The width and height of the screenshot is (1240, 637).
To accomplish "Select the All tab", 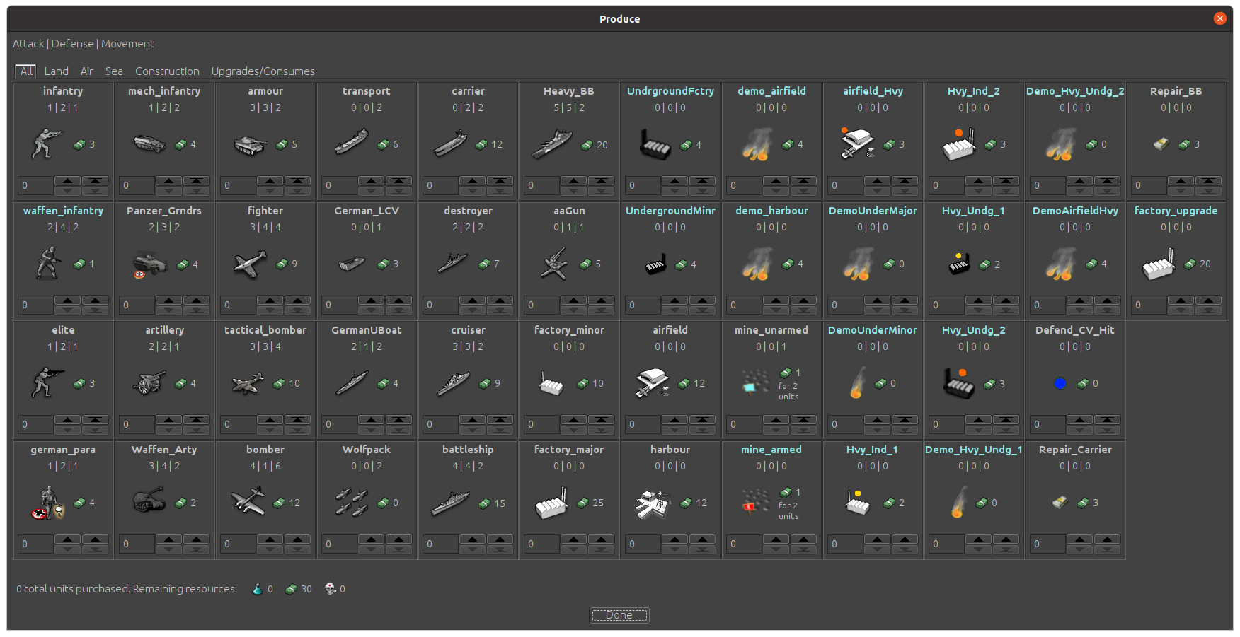I will pyautogui.click(x=26, y=71).
